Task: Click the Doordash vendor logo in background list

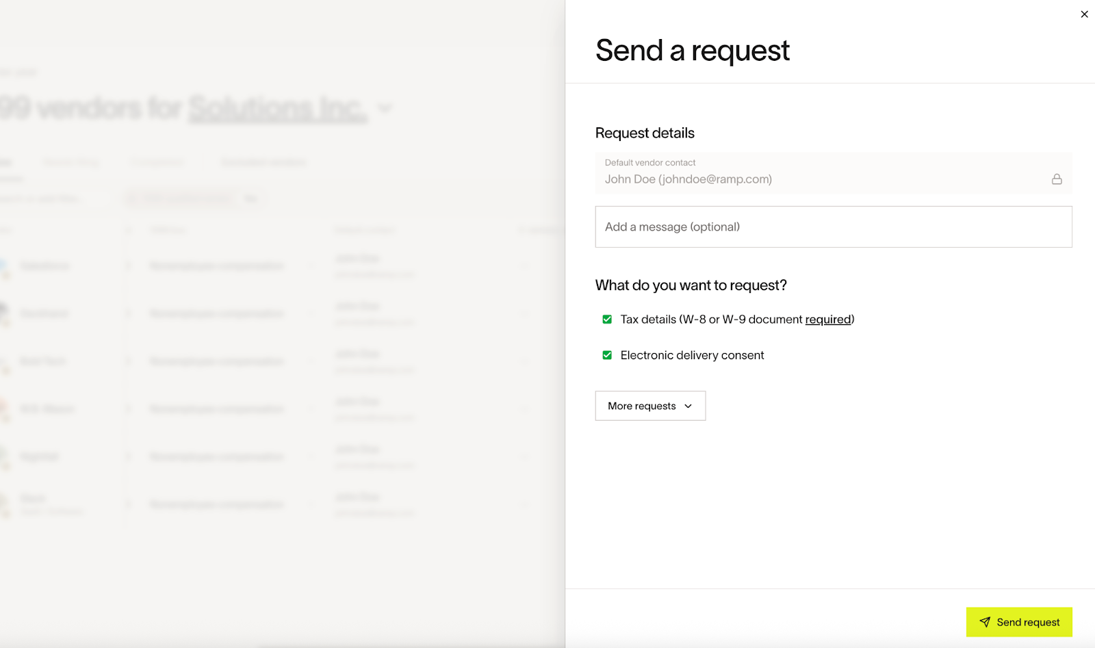Action: (x=4, y=314)
